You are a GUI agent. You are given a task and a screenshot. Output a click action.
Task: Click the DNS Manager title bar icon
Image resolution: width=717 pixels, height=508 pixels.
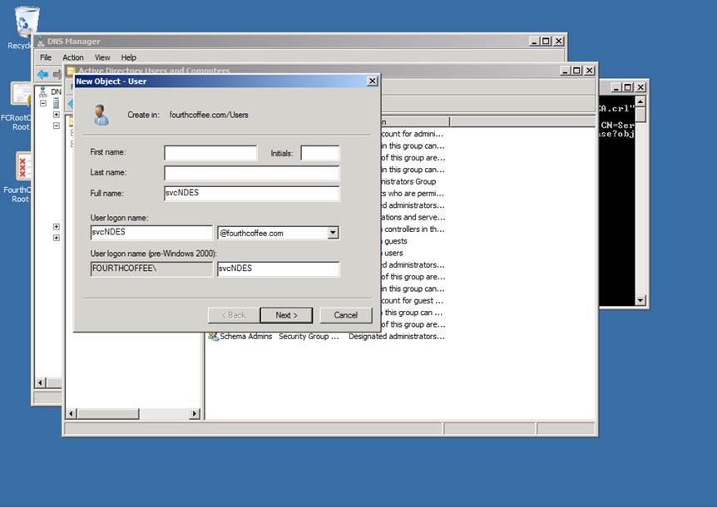[41, 42]
